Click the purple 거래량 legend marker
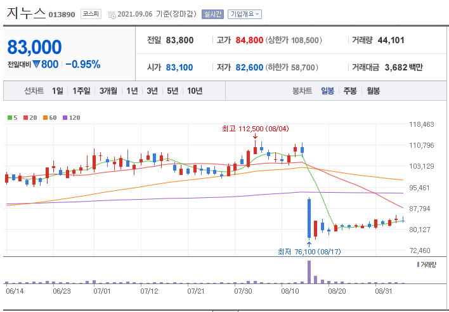The image size is (449, 312). [419, 264]
